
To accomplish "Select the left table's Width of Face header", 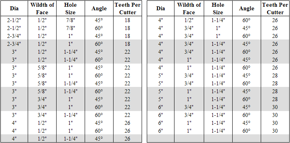I will [42, 9].
